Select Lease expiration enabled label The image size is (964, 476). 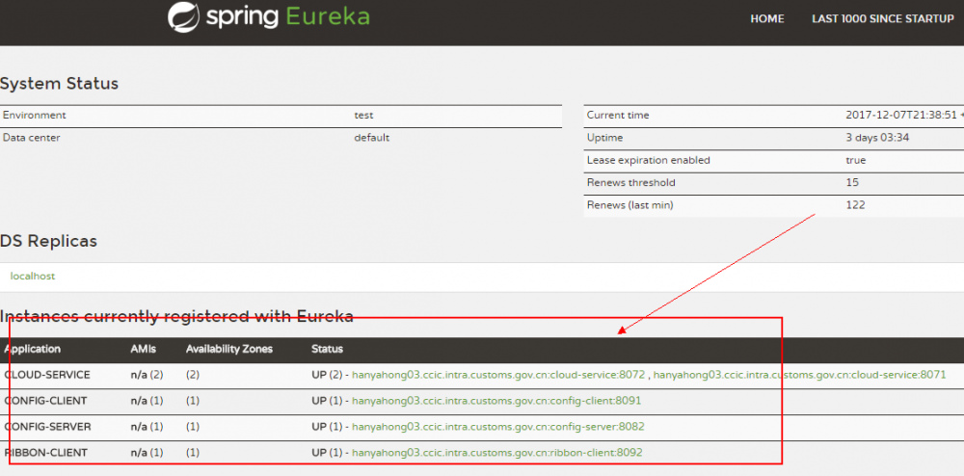[x=649, y=160]
